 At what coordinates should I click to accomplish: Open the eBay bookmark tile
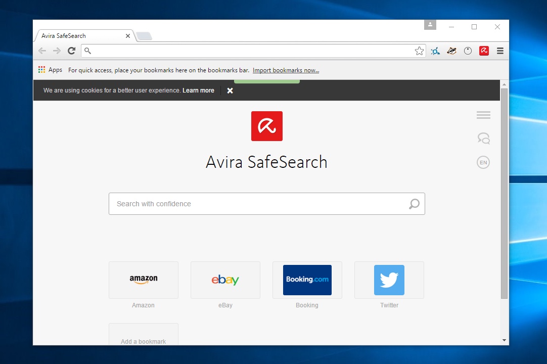click(x=225, y=280)
